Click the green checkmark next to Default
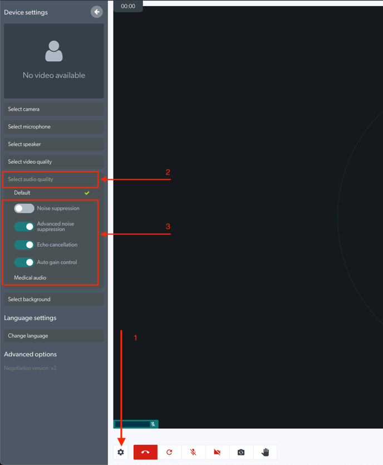 (x=87, y=193)
